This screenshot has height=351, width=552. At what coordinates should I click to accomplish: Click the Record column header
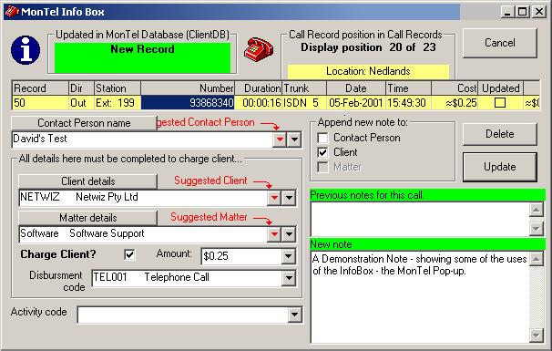pos(40,88)
